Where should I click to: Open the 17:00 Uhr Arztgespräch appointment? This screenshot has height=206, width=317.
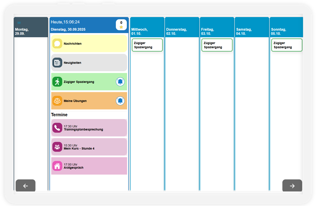pyautogui.click(x=89, y=166)
